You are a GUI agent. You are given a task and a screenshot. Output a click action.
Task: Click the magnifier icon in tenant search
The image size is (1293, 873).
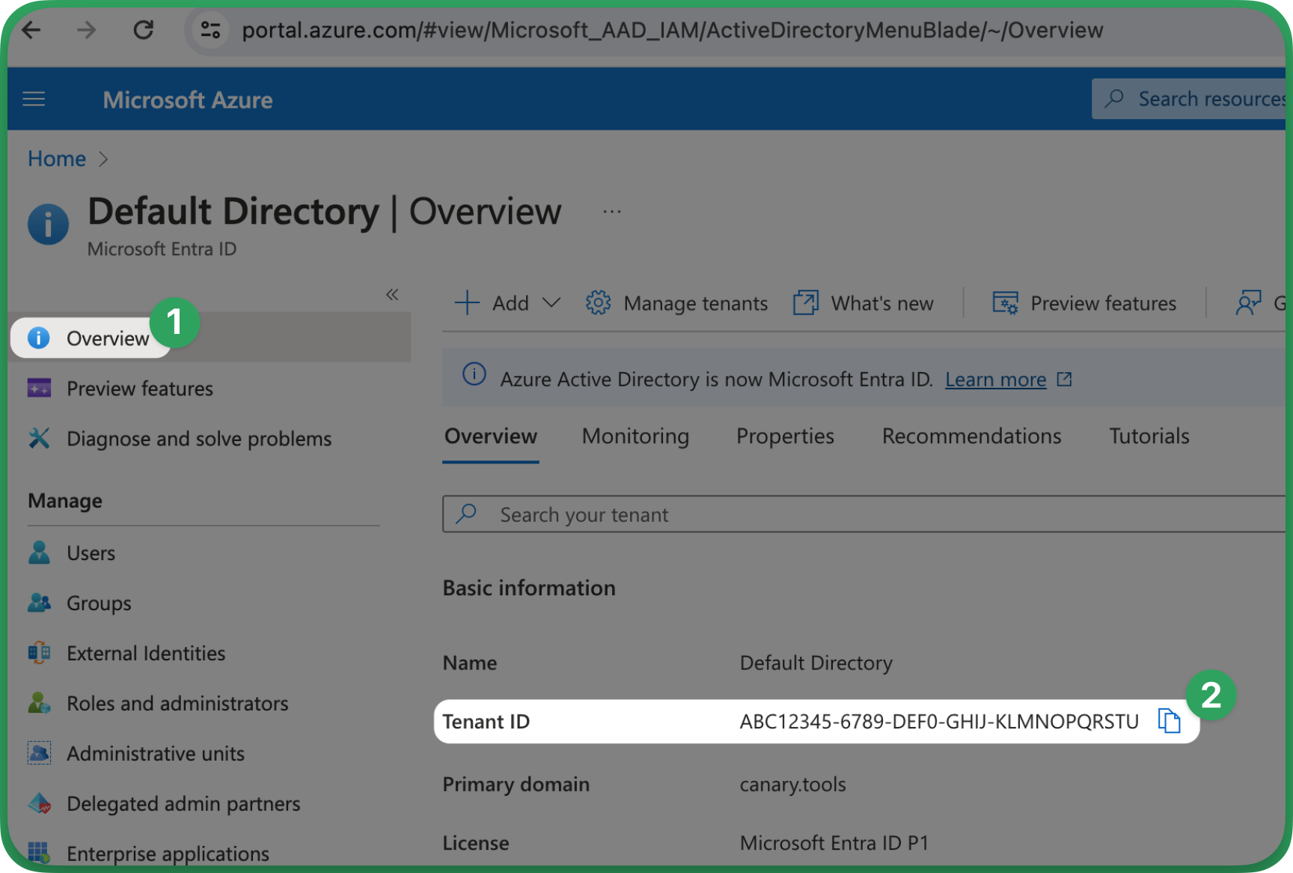466,514
